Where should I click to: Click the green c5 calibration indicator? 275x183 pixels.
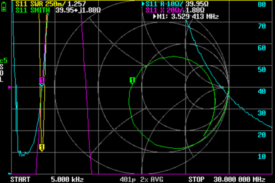point(4,61)
